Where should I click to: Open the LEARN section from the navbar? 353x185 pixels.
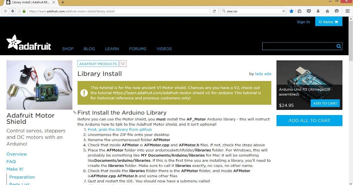112,49
